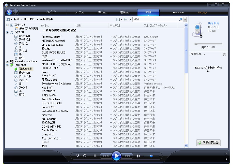Go to the previous track
233x166 pixels.
(105, 156)
